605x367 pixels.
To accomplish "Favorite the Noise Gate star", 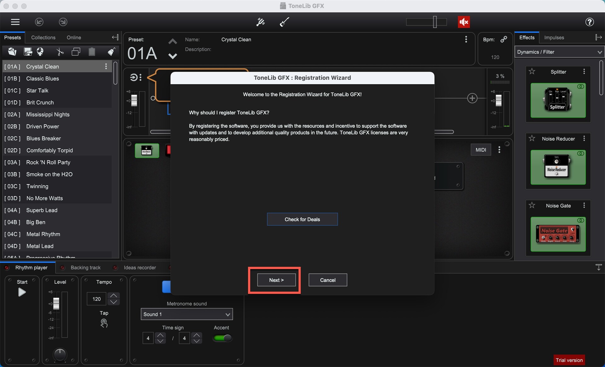I will [x=532, y=206].
